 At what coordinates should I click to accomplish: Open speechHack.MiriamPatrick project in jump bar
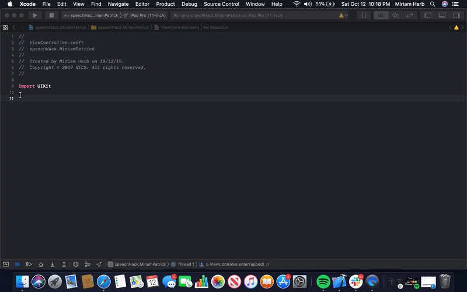pos(57,27)
